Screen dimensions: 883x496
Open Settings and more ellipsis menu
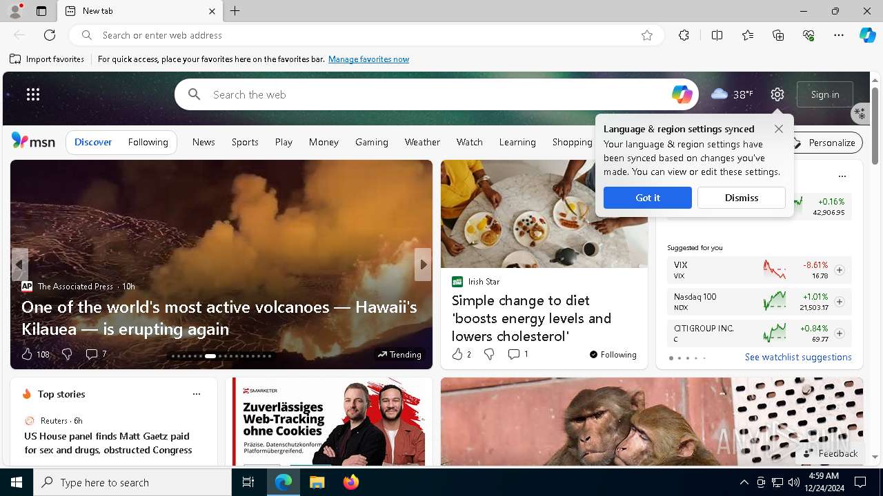[x=839, y=35]
